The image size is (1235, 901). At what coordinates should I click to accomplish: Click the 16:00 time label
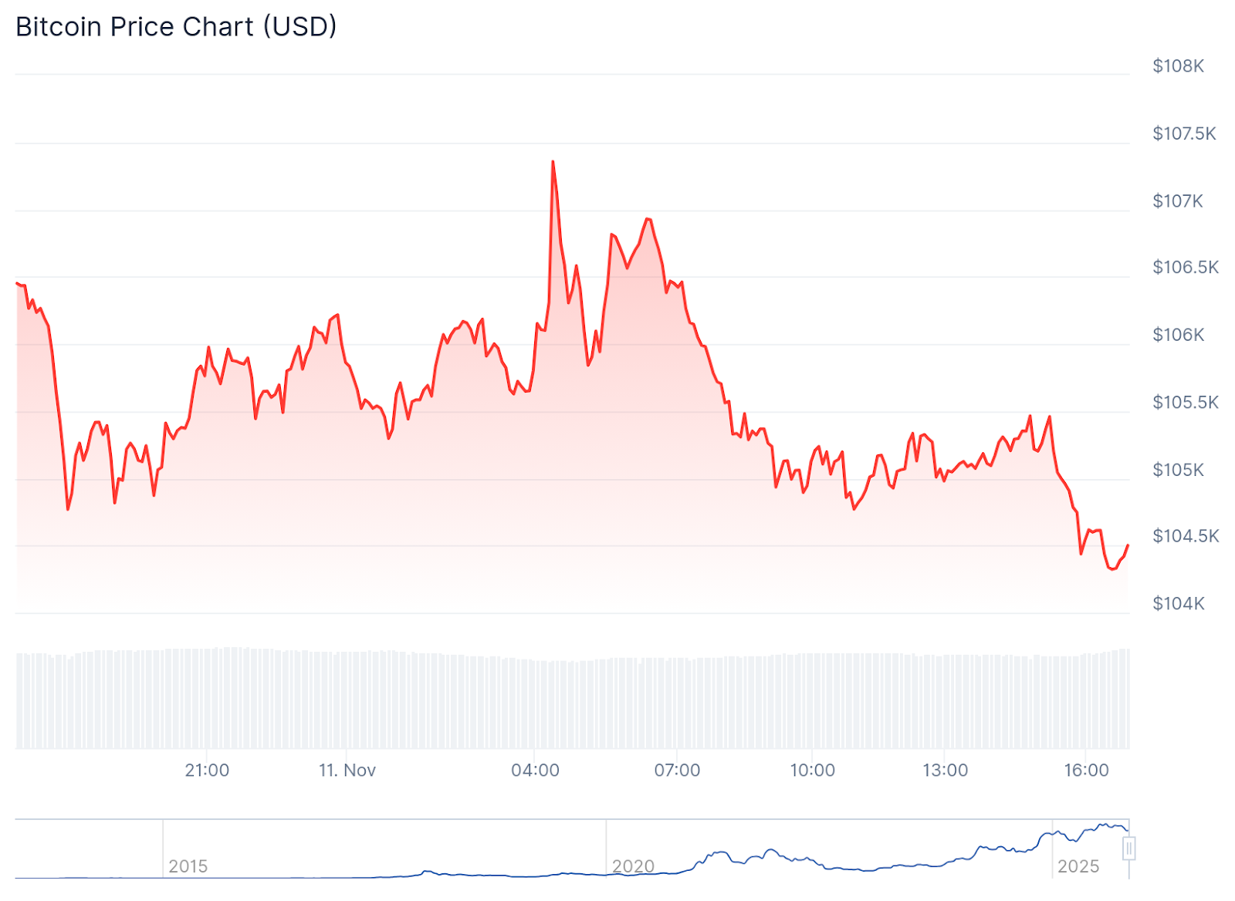(x=1086, y=771)
